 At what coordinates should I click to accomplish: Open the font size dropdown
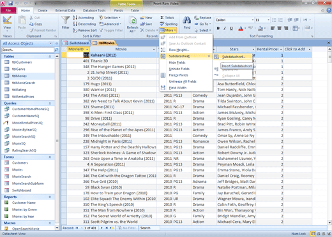[x=269, y=20]
